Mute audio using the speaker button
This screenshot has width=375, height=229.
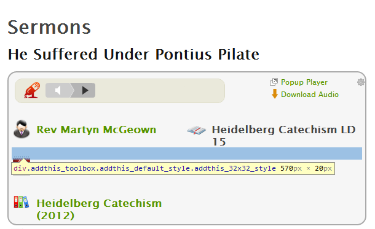[x=58, y=90]
